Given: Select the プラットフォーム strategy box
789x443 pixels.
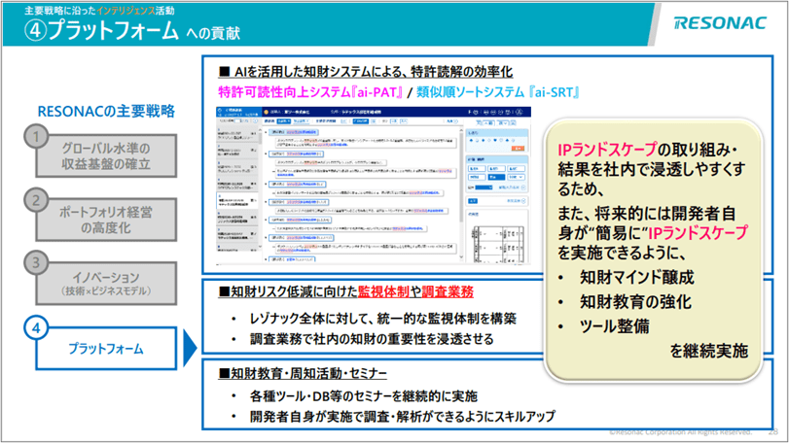Looking at the screenshot, I should [108, 348].
